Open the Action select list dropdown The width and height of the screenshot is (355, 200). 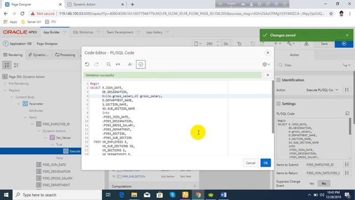point(322,90)
